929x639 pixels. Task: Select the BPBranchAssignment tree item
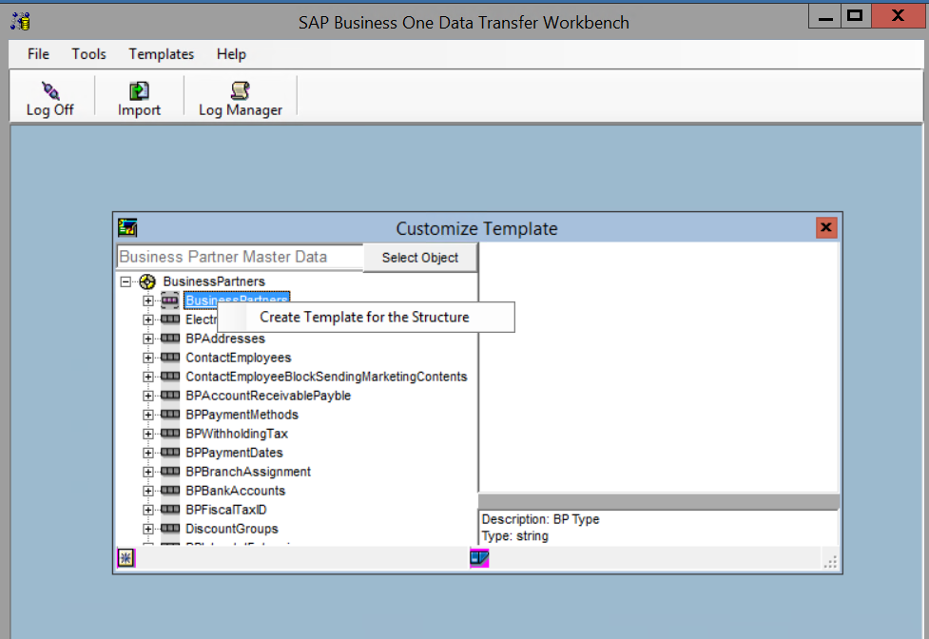(x=248, y=472)
